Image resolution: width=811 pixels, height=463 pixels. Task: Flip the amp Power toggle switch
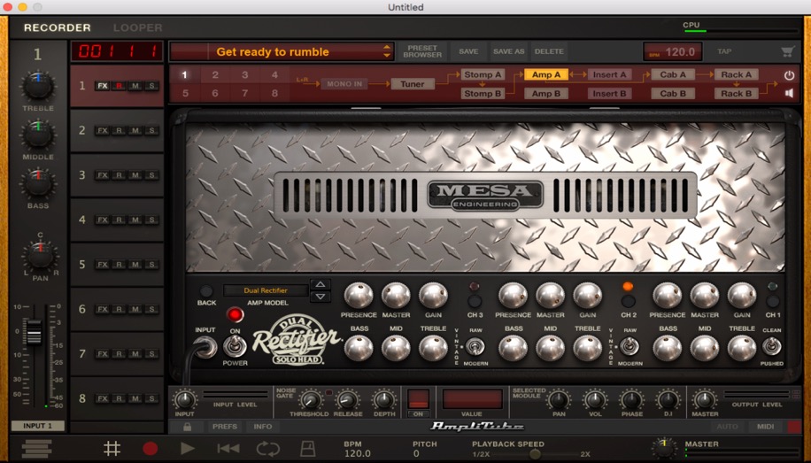tap(235, 346)
